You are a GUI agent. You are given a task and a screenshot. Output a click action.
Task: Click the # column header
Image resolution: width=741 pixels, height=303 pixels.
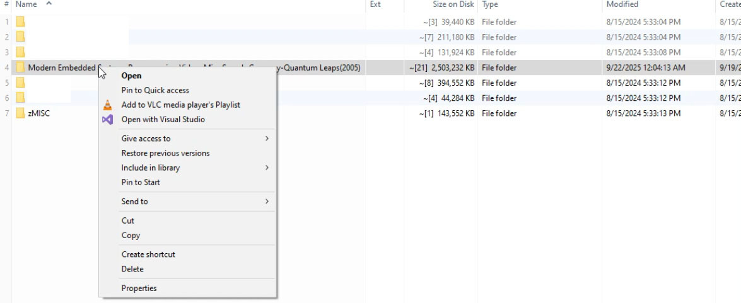[x=6, y=4]
